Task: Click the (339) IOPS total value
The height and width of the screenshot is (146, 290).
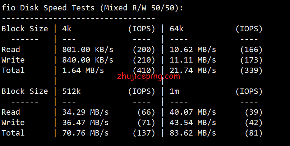Action: [x=251, y=70]
